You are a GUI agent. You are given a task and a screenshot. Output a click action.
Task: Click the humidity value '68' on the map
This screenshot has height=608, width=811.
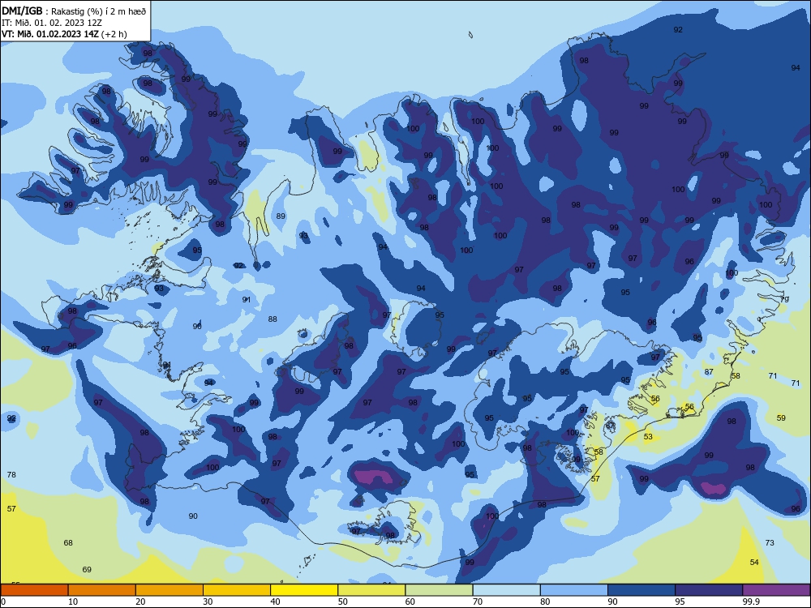click(x=68, y=543)
